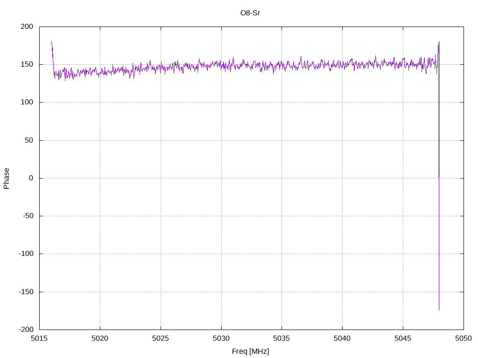Viewport: 478px width, 358px height.
Task: Click the x-axis value 5015
Action: [39, 338]
